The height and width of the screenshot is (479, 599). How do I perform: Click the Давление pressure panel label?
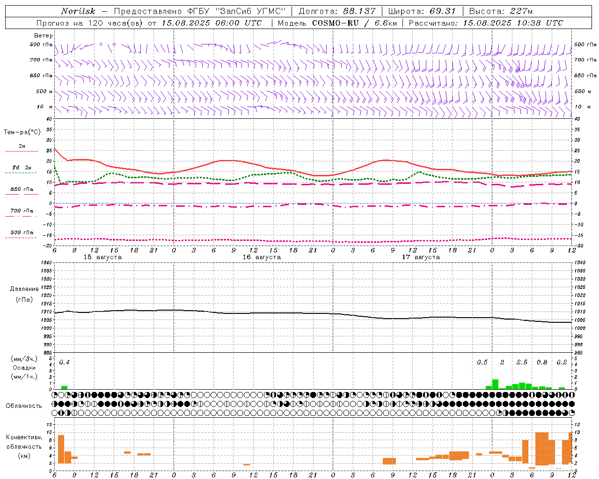pos(24,289)
